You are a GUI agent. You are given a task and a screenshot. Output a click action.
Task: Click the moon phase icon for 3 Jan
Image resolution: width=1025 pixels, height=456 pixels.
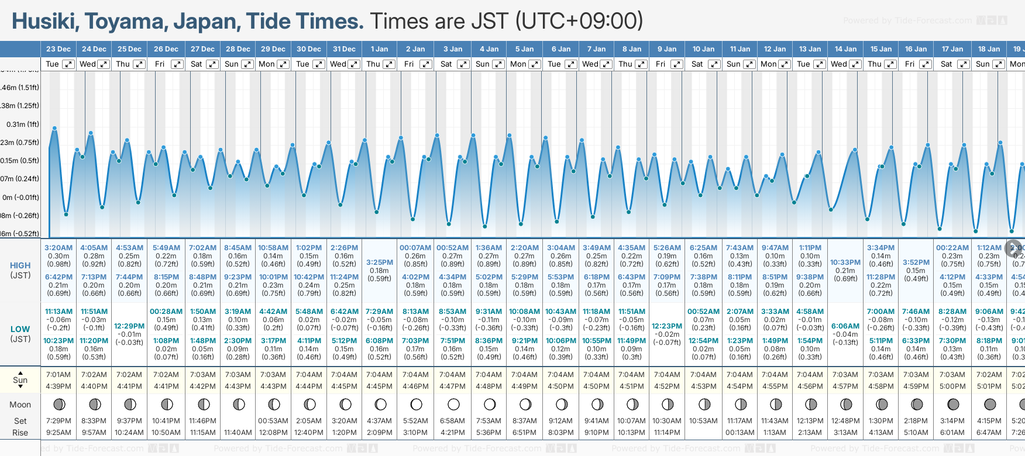pyautogui.click(x=453, y=404)
